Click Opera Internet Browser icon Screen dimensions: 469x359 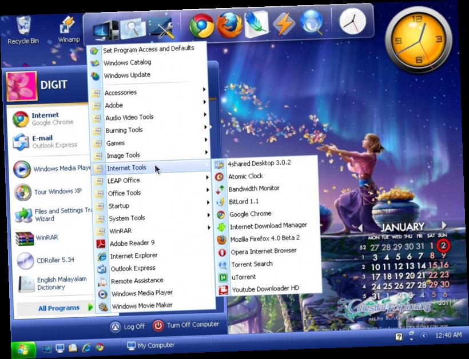pyautogui.click(x=222, y=253)
